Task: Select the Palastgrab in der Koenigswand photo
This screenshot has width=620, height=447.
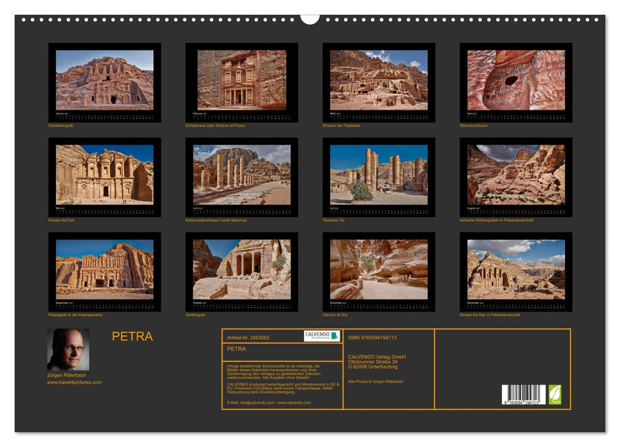Action: point(104,272)
